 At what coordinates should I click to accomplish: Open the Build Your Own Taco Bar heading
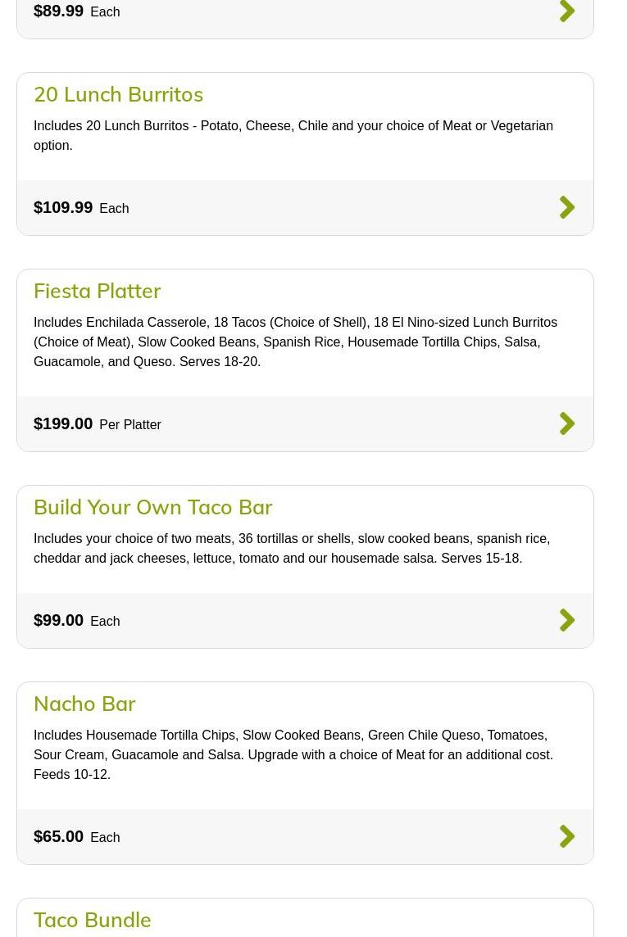(x=152, y=507)
